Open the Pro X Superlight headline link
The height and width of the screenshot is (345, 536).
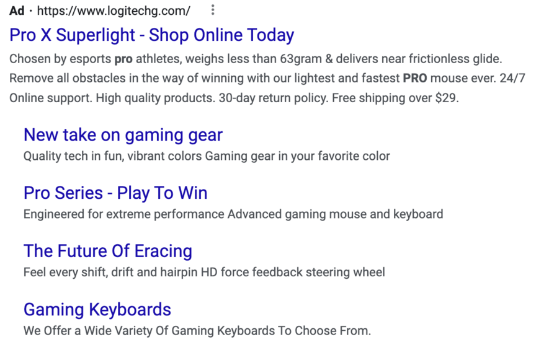click(152, 35)
